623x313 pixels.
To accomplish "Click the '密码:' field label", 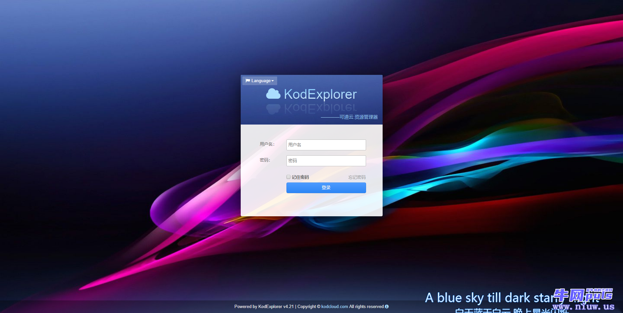I will (x=265, y=160).
